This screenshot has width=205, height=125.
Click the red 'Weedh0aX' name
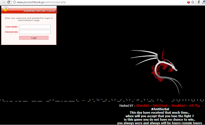tap(178, 106)
